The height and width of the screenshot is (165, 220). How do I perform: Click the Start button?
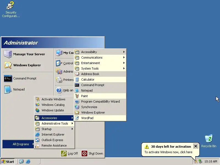point(8,162)
